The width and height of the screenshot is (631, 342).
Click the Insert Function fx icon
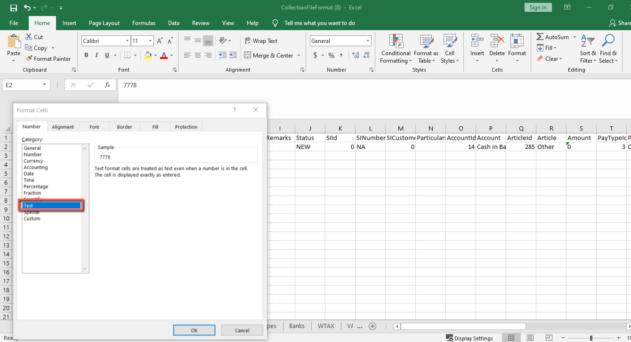107,85
